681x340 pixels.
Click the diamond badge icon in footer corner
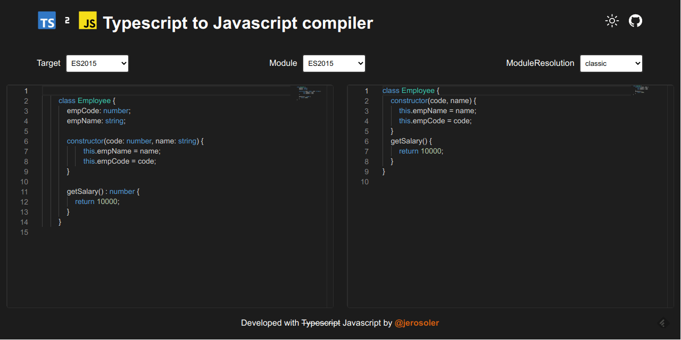[662, 322]
